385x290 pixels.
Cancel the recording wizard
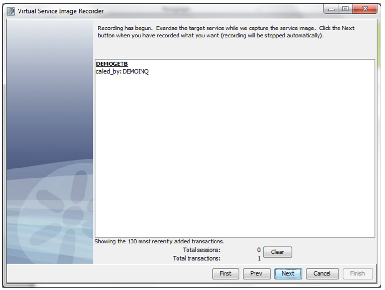point(322,273)
